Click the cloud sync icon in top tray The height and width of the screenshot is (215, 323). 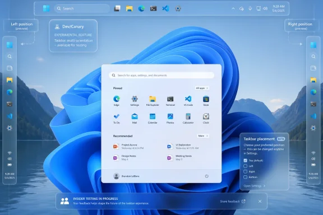(x=242, y=8)
